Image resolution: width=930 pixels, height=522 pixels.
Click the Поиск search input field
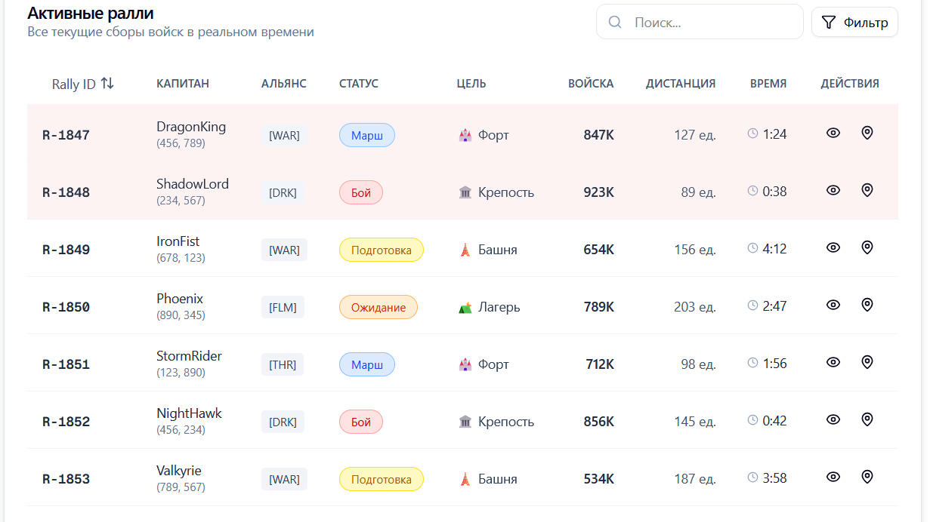(710, 23)
